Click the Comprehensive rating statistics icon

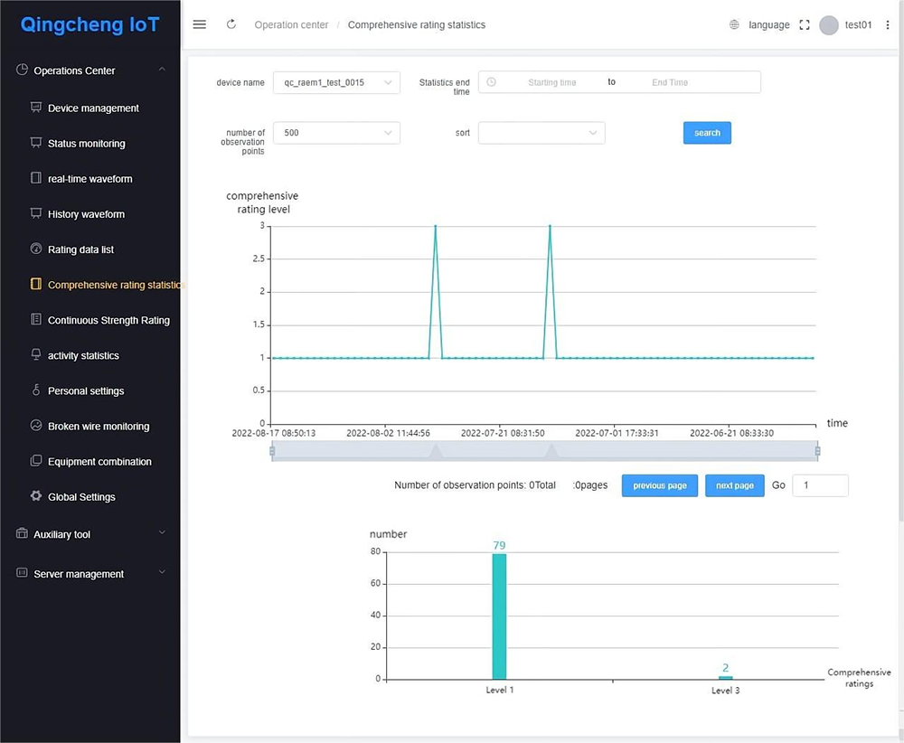coord(36,284)
